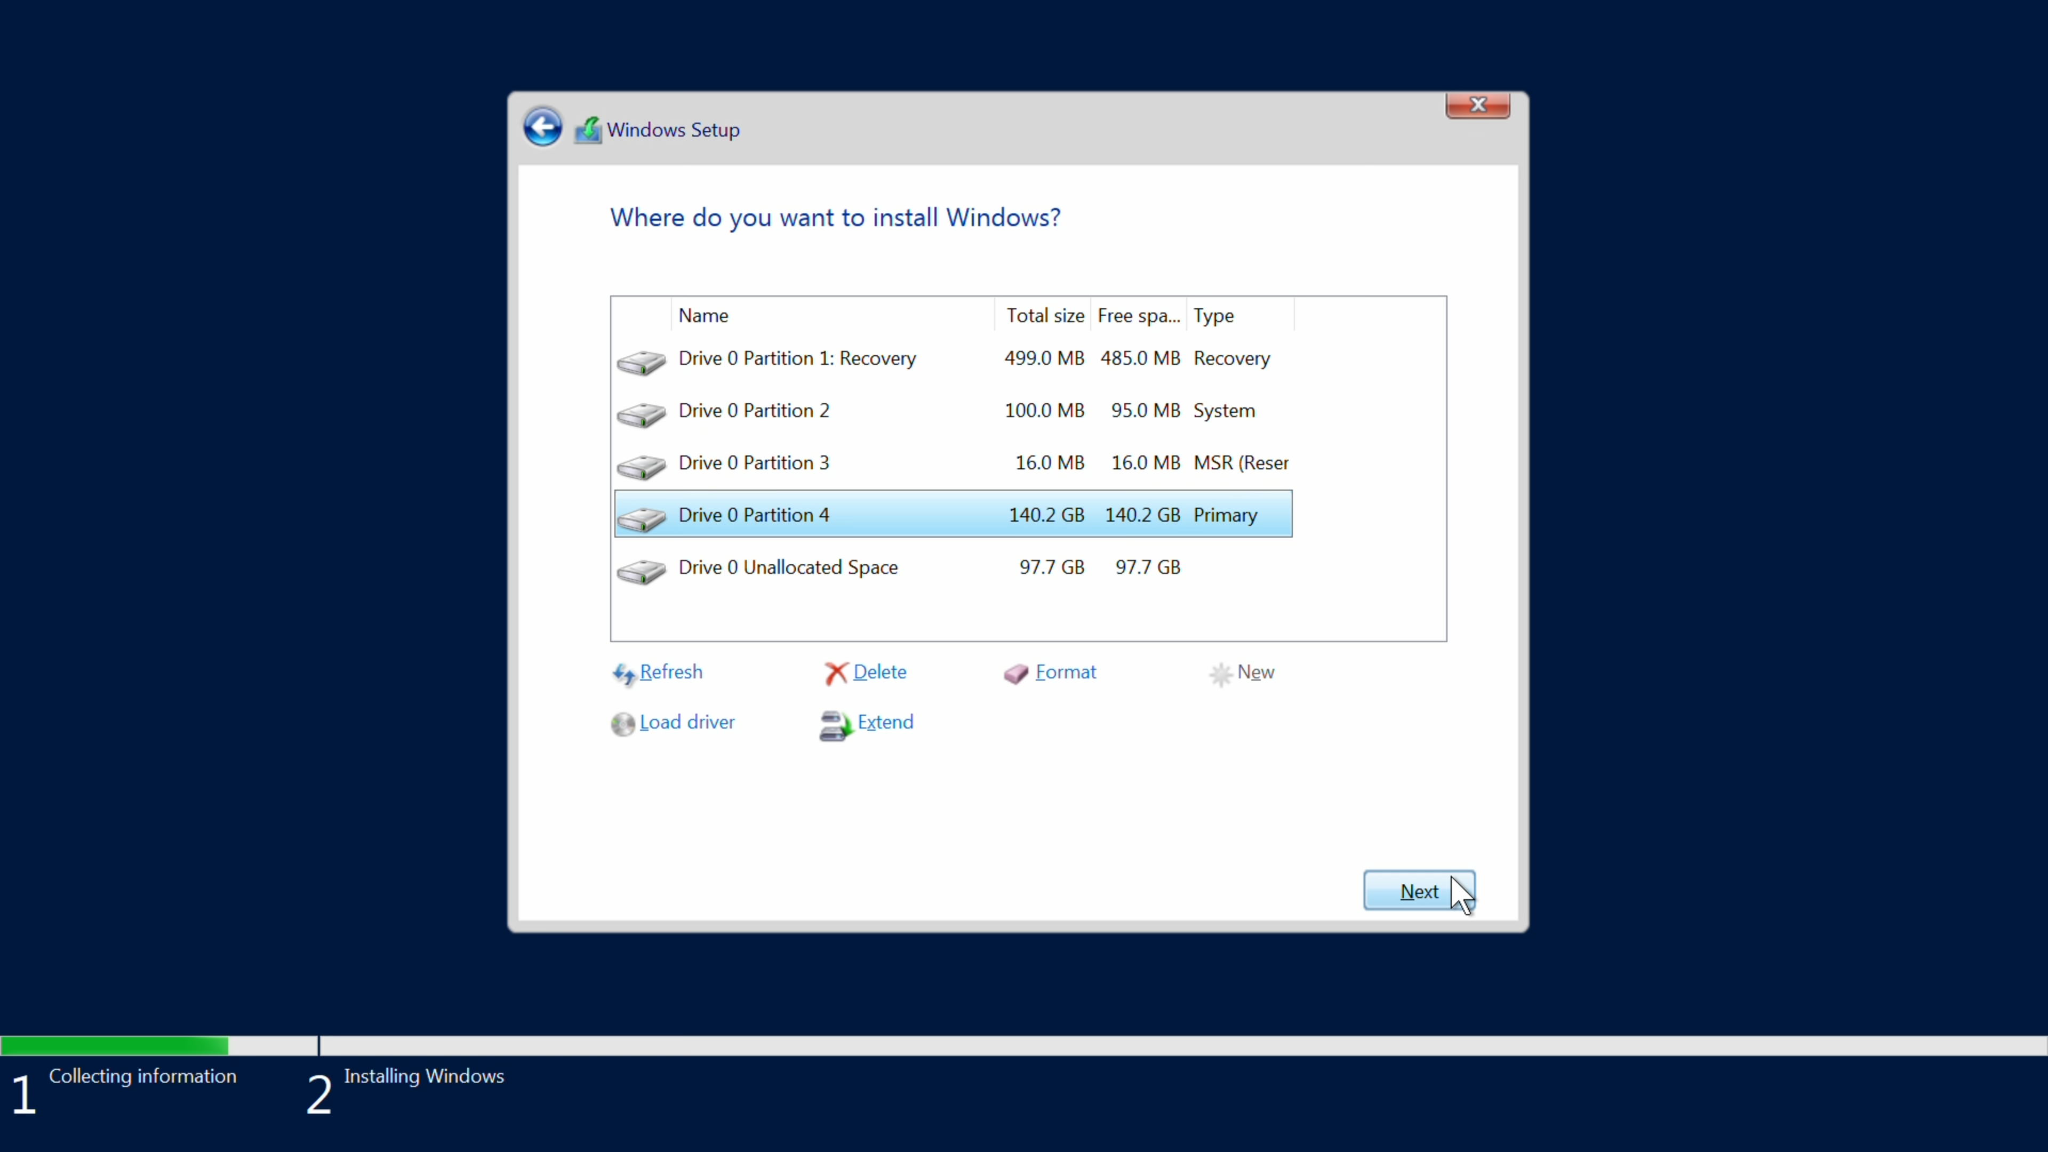Click the Extend drive icon
The image size is (2048, 1152).
pyautogui.click(x=836, y=725)
